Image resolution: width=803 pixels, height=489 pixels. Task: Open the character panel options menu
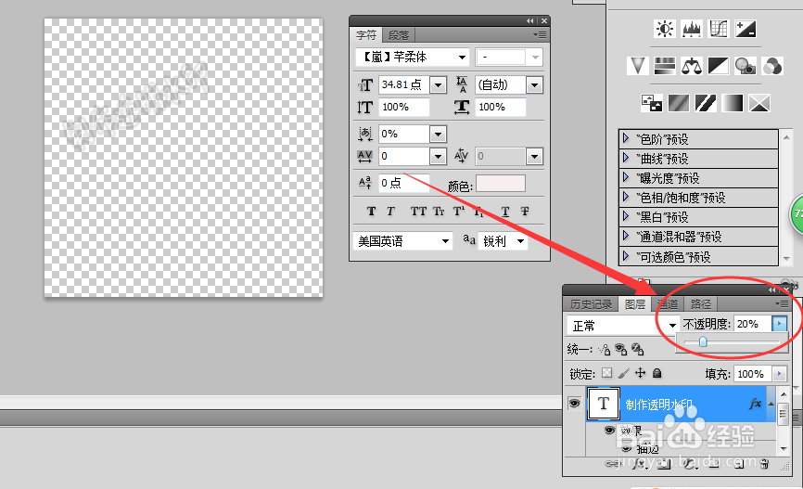click(x=540, y=35)
